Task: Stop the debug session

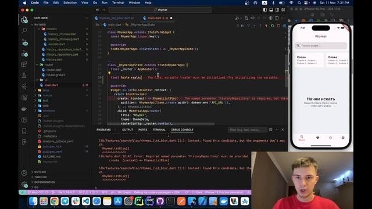Action: [278, 26]
